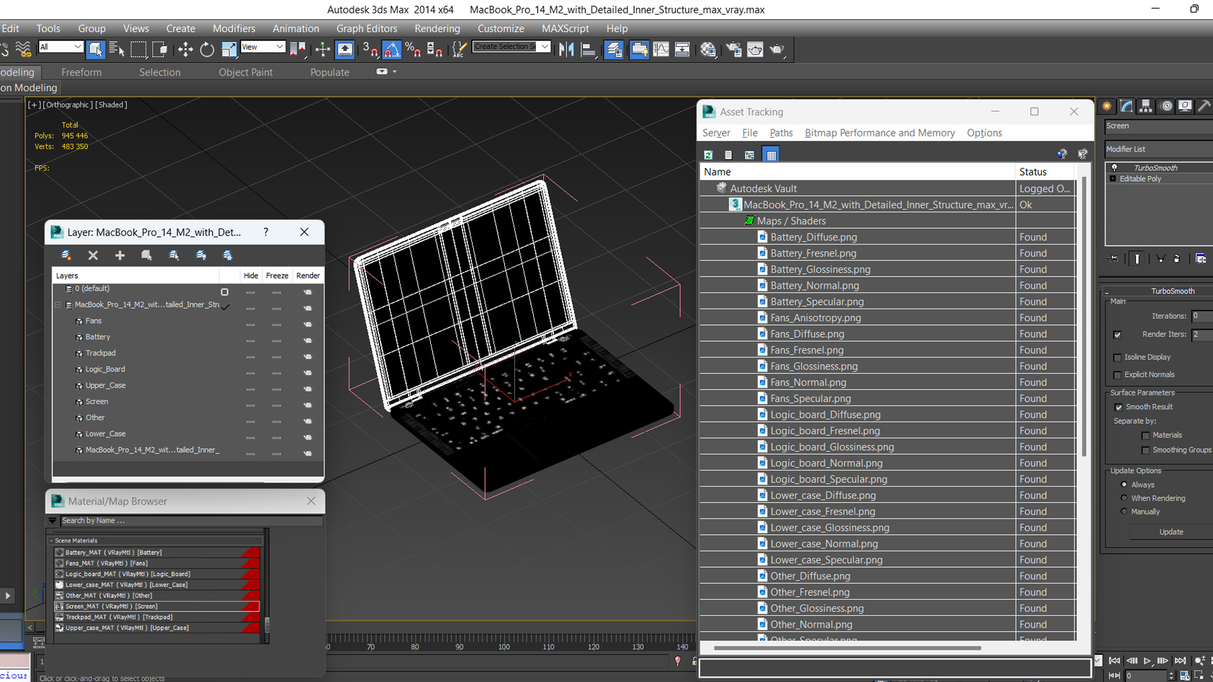
Task: Open the Modifiers menu
Action: click(234, 28)
